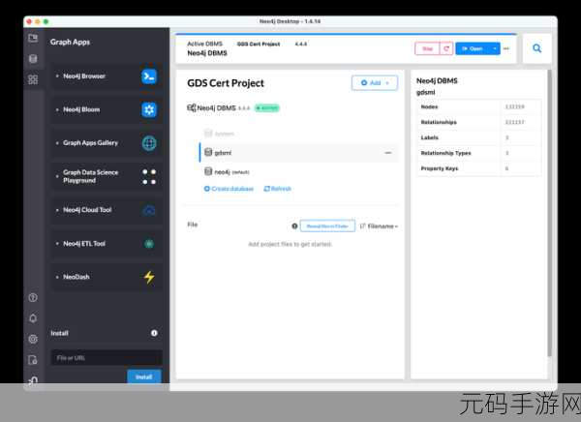This screenshot has width=581, height=422.
Task: Launch Graph Apps Gallery globe icon
Action: coord(149,143)
